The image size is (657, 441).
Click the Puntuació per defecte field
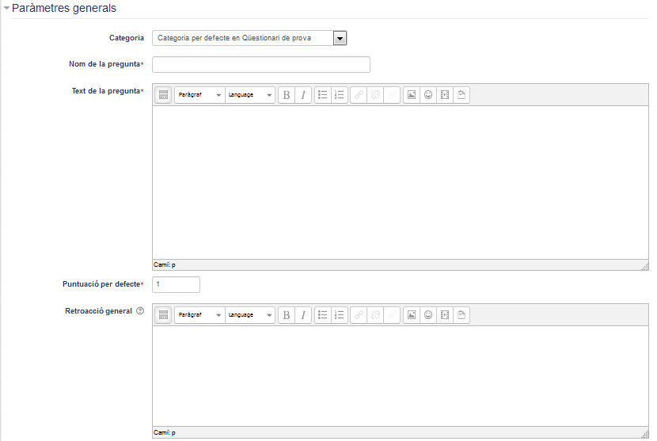pyautogui.click(x=176, y=285)
